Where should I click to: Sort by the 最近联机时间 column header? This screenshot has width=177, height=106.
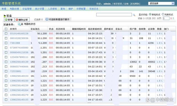[95, 29]
